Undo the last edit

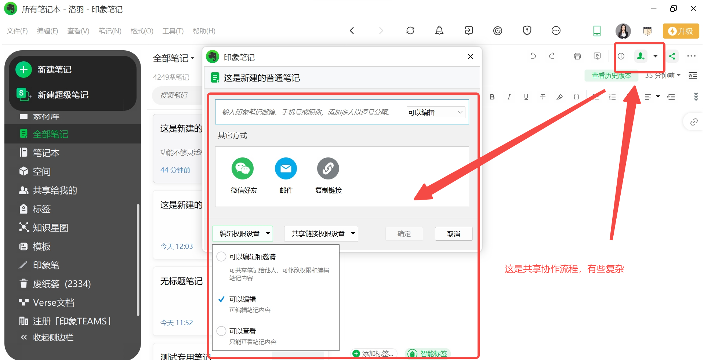click(533, 56)
